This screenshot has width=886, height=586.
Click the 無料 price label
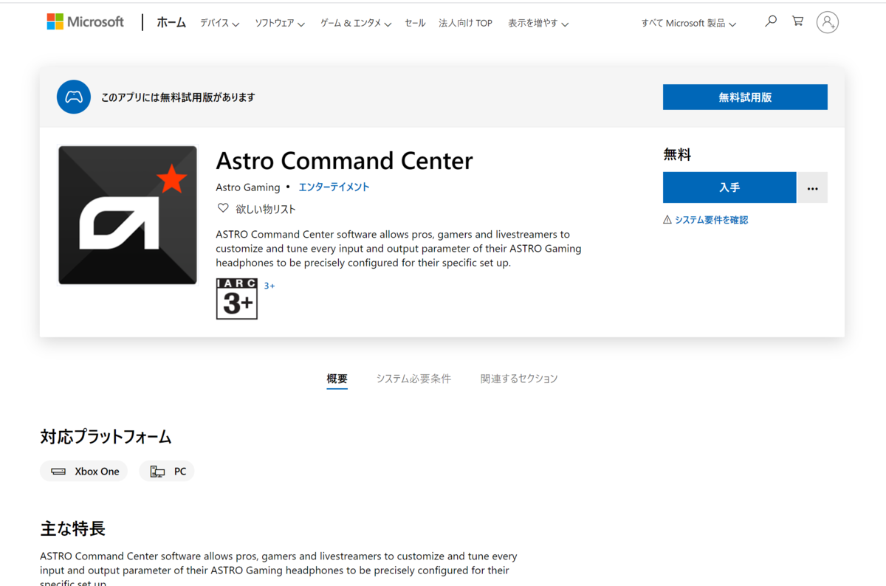[x=677, y=154]
